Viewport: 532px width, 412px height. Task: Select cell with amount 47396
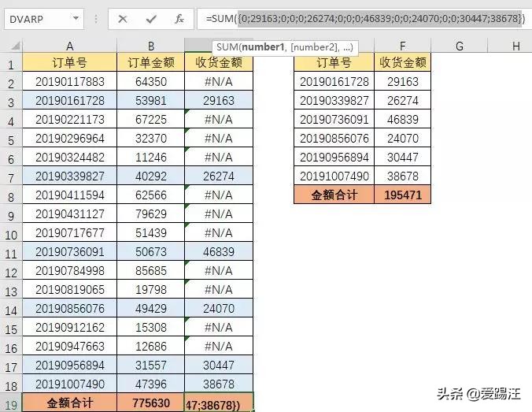pyautogui.click(x=151, y=384)
